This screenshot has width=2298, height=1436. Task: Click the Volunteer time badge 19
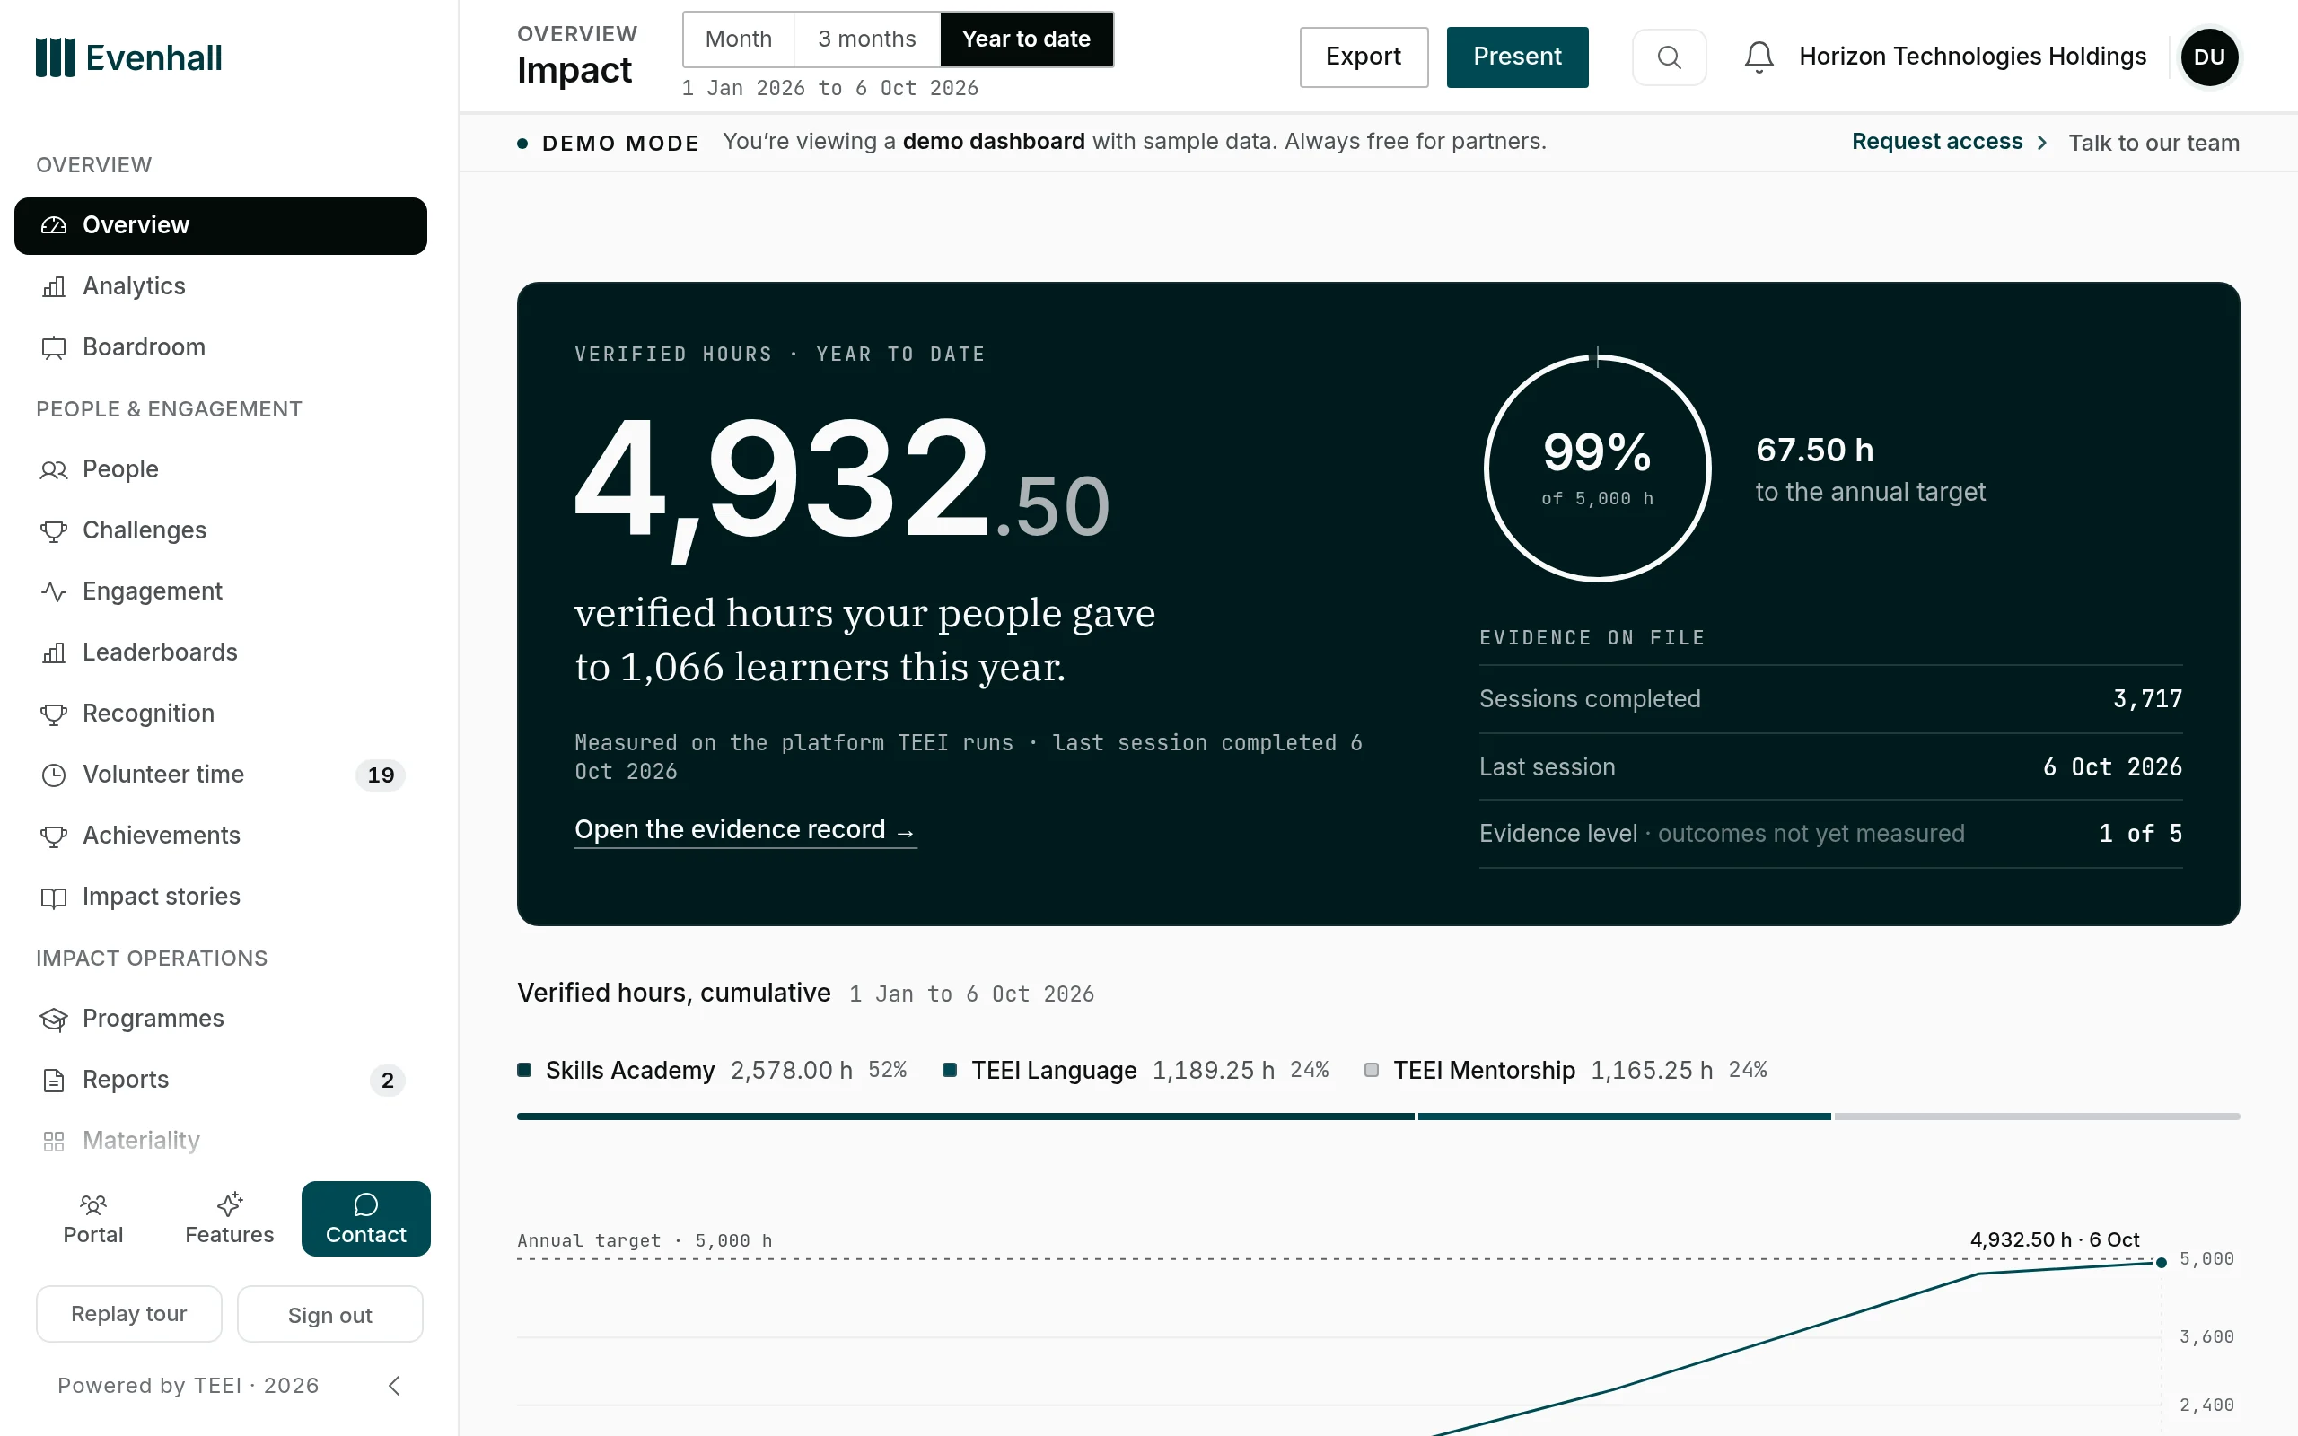[381, 775]
